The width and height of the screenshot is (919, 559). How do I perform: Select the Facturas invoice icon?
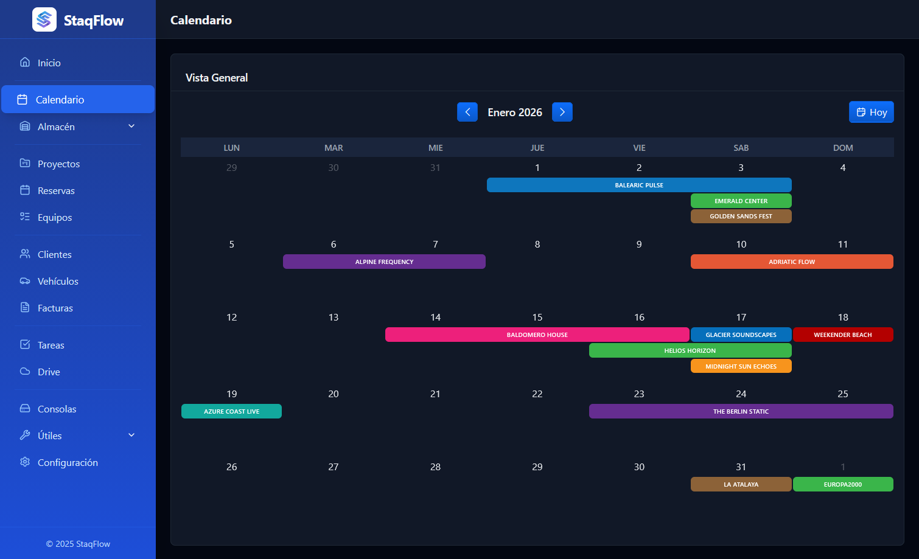tap(24, 308)
